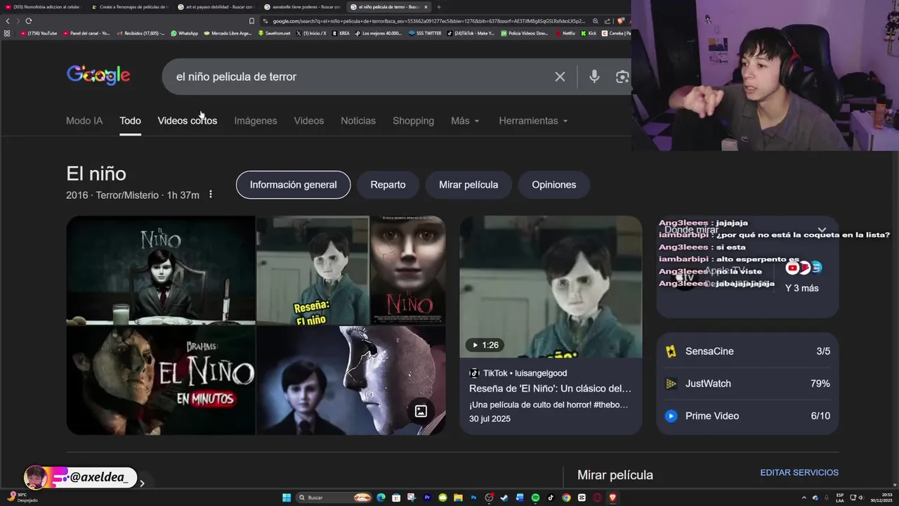899x506 pixels.
Task: Collapse the Dónde mirar panel chevron
Action: [822, 230]
